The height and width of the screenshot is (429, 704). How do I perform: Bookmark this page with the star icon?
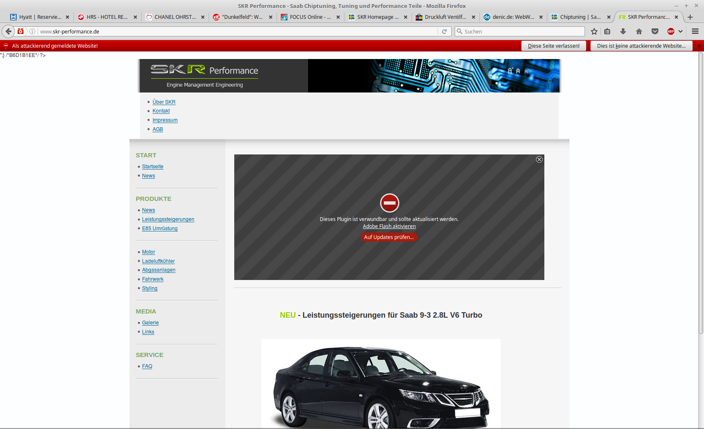coord(594,31)
